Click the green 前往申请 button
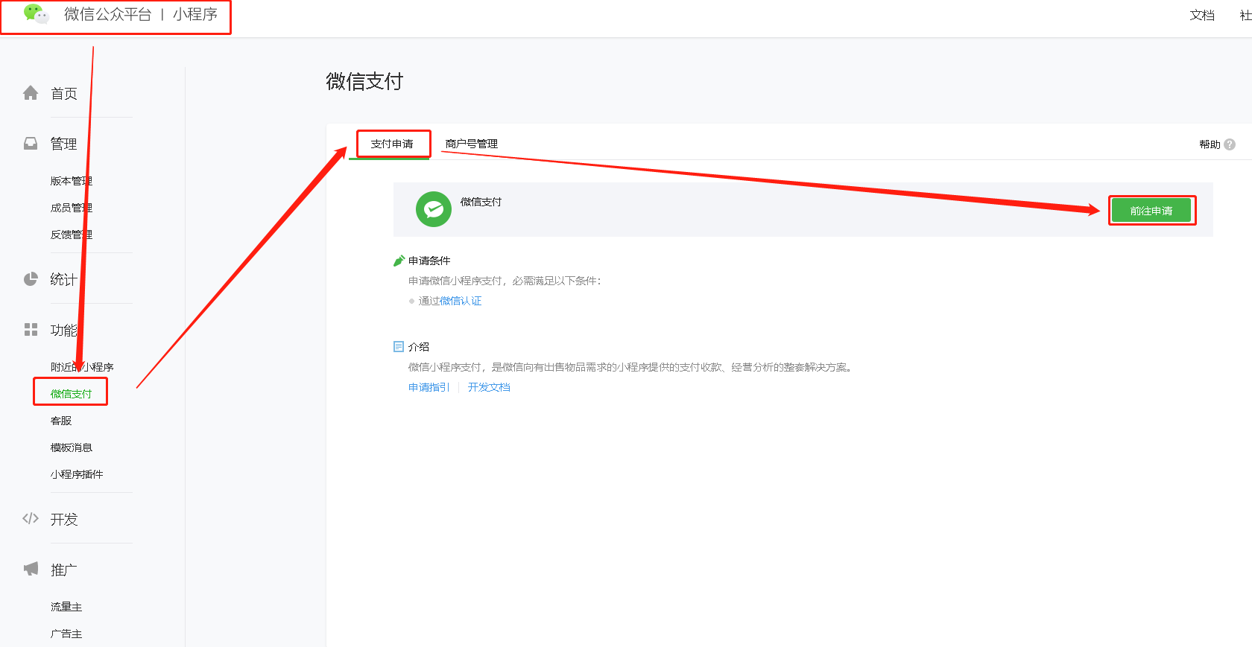Viewport: 1252px width, 647px height. 1151,211
